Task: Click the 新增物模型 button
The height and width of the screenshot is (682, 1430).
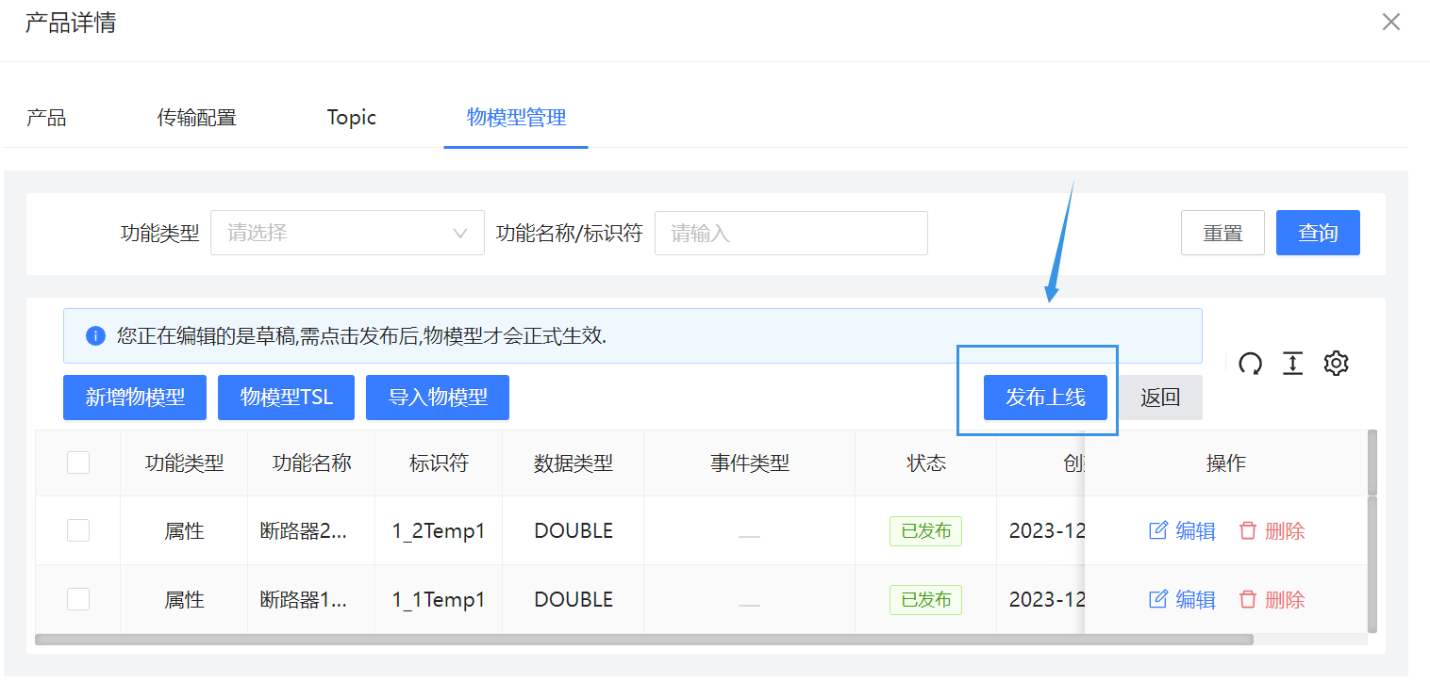Action: tap(135, 398)
